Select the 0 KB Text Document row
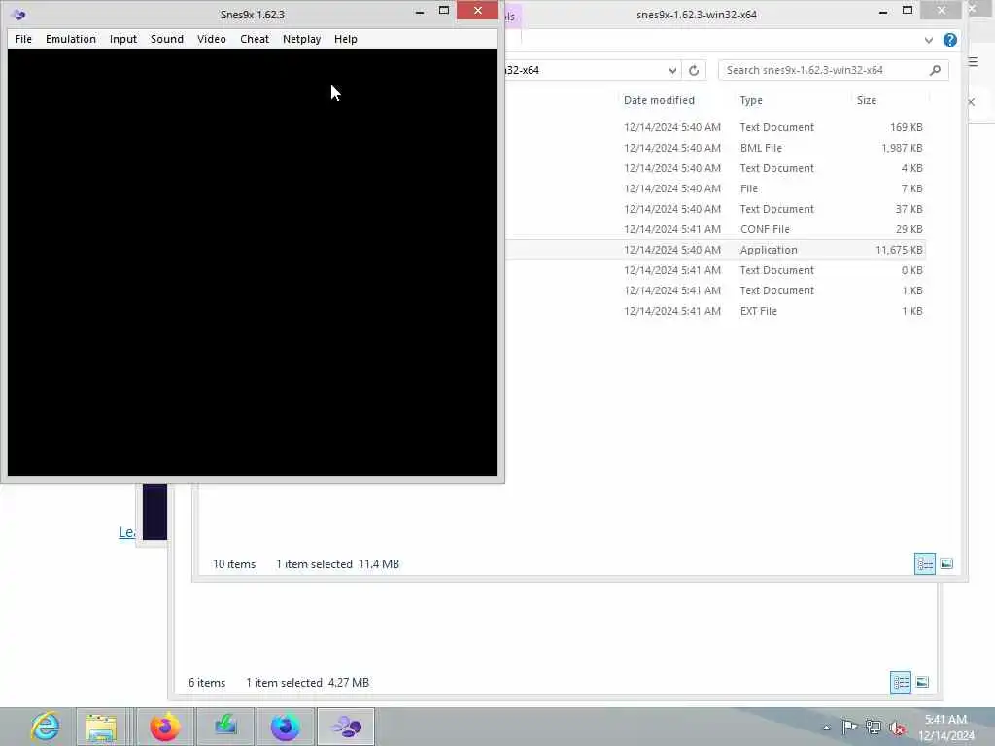 click(x=716, y=270)
